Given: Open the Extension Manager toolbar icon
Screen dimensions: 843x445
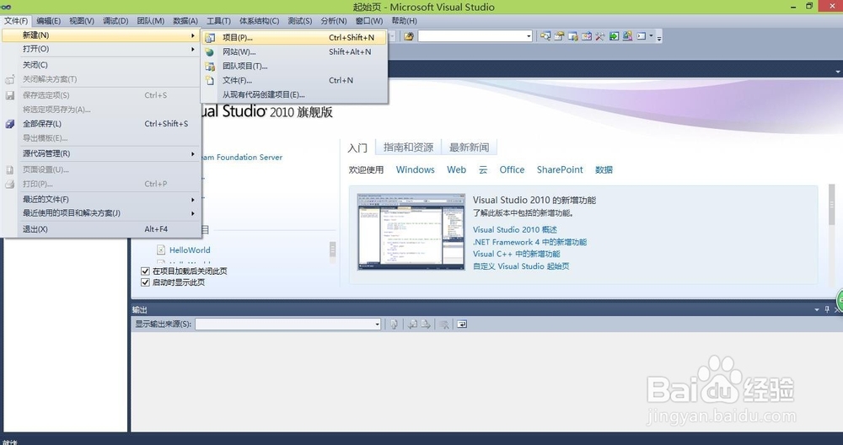Looking at the screenshot, I should click(x=627, y=36).
